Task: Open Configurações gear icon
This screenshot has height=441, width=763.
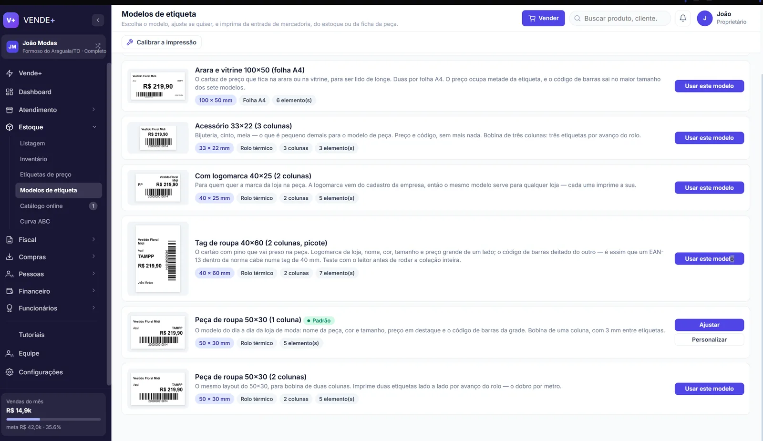Action: coord(10,372)
